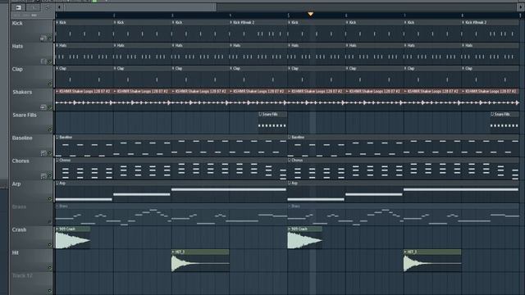
Task: Open the first Kick #Break 2 clip menu
Action: coord(231,22)
